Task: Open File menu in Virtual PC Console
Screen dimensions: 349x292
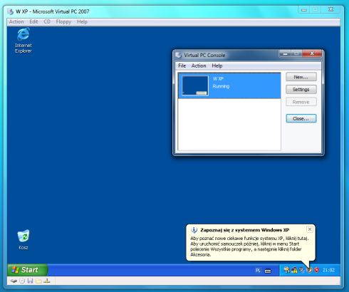Action: [x=182, y=66]
